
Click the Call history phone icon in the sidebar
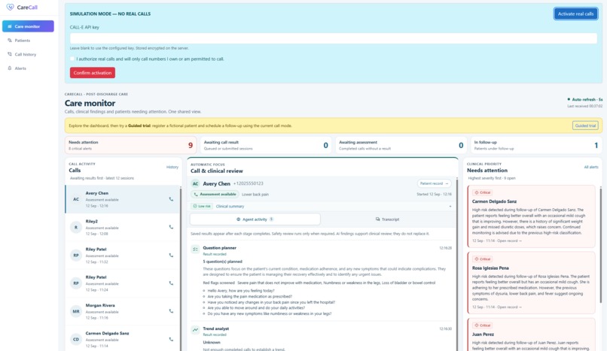coord(10,54)
